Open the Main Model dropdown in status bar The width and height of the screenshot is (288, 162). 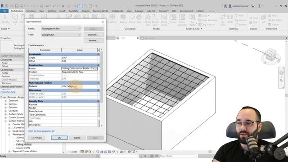tap(178, 156)
